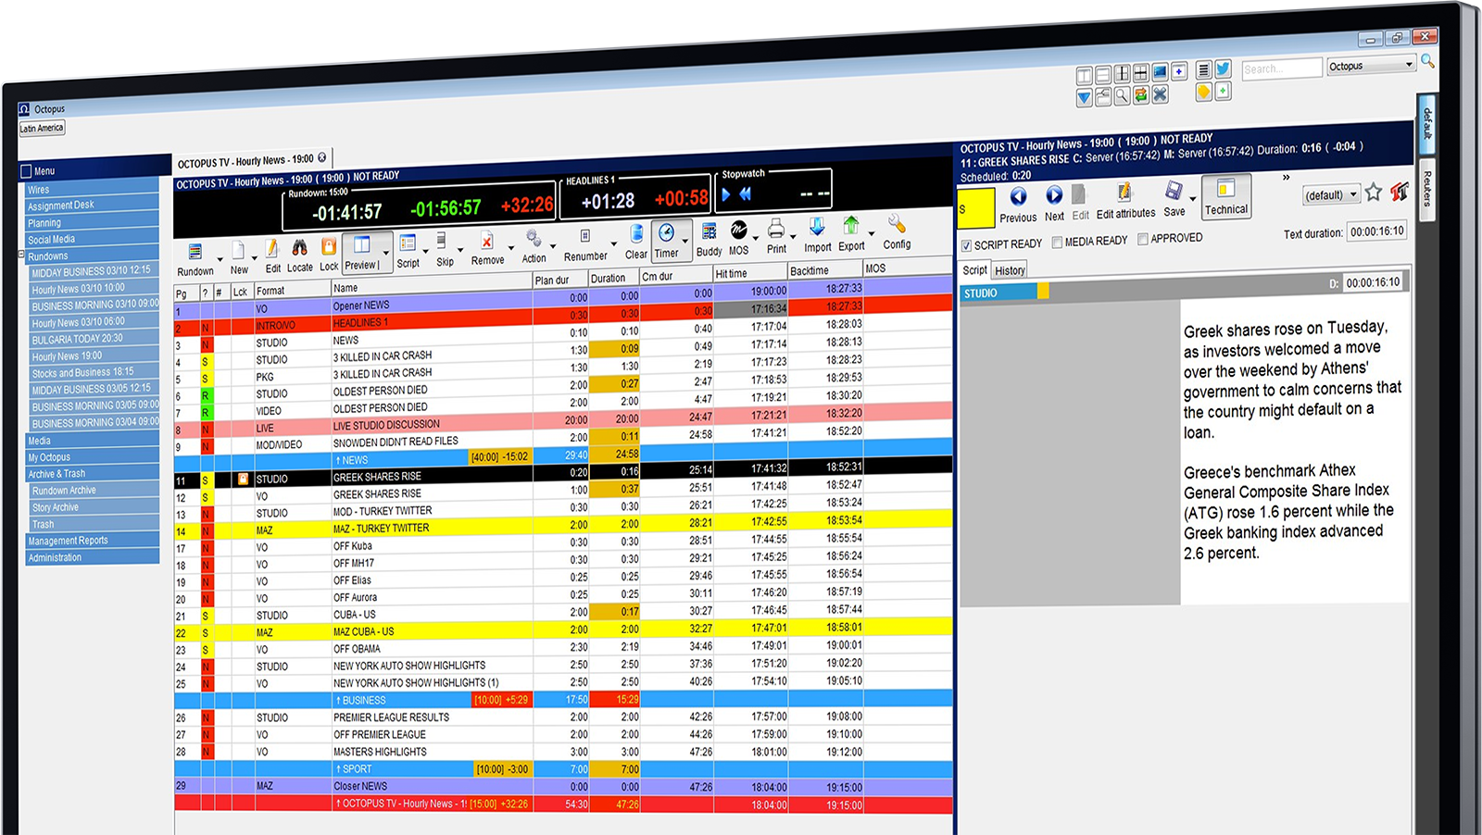
Task: Click the Locate binoculars icon
Action: (299, 248)
